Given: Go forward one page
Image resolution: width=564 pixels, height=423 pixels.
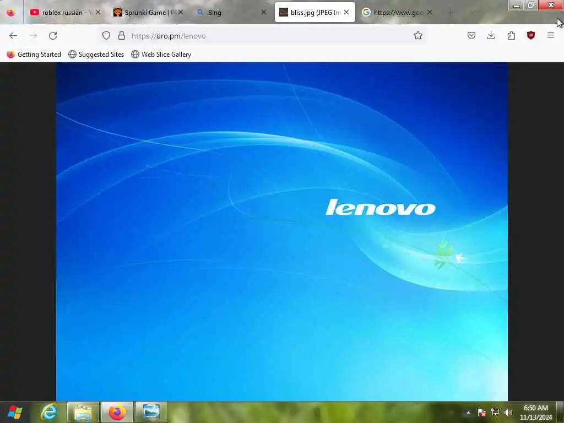Looking at the screenshot, I should click(33, 36).
